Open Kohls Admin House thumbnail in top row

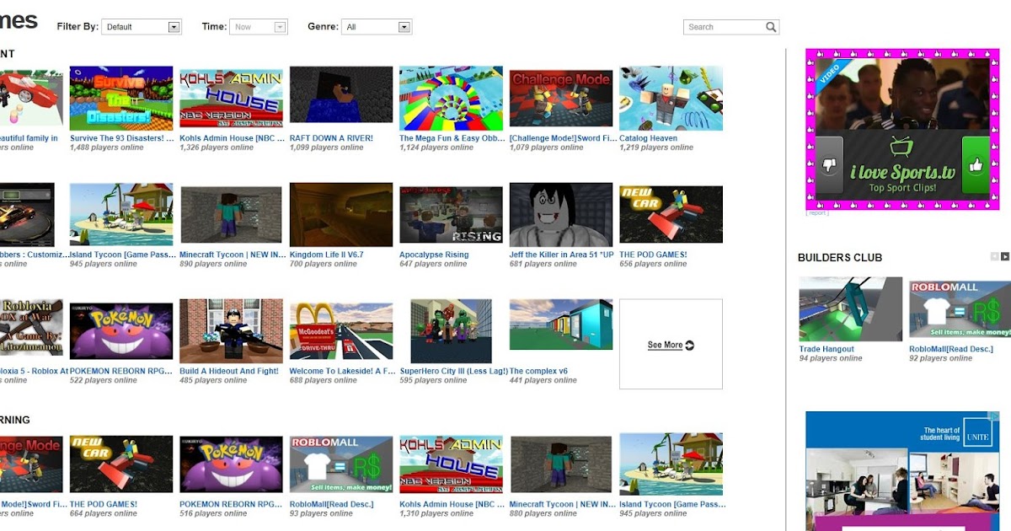click(231, 98)
